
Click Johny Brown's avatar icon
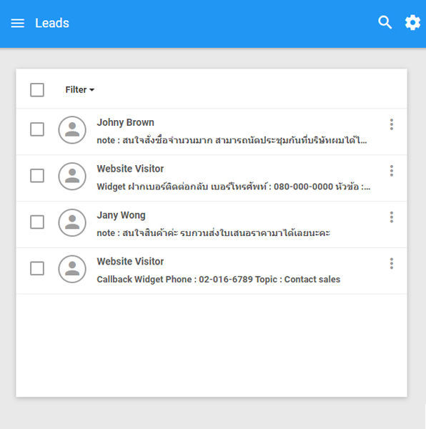click(72, 130)
